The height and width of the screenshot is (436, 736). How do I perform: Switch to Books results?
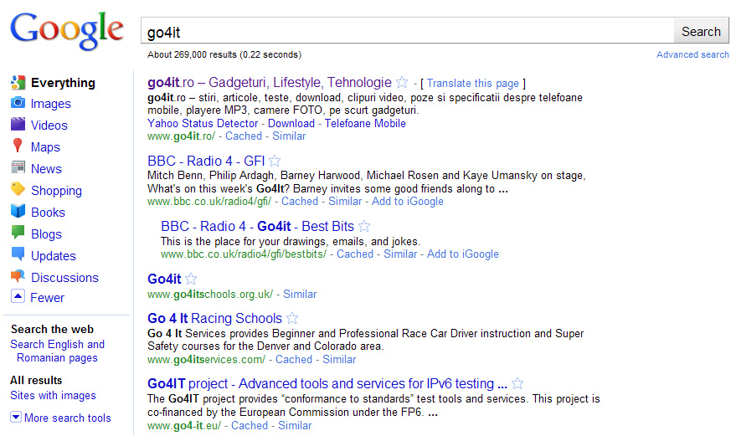point(48,213)
